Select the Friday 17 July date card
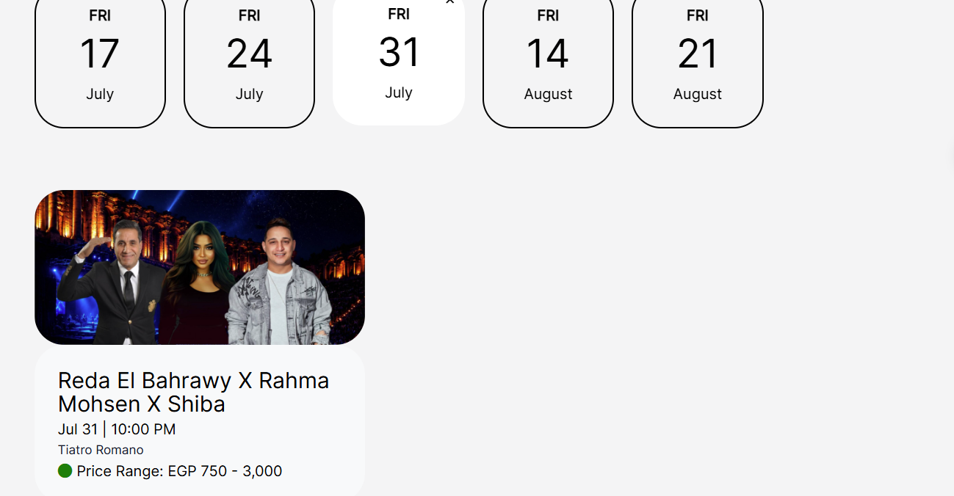This screenshot has width=954, height=496. pos(100,62)
